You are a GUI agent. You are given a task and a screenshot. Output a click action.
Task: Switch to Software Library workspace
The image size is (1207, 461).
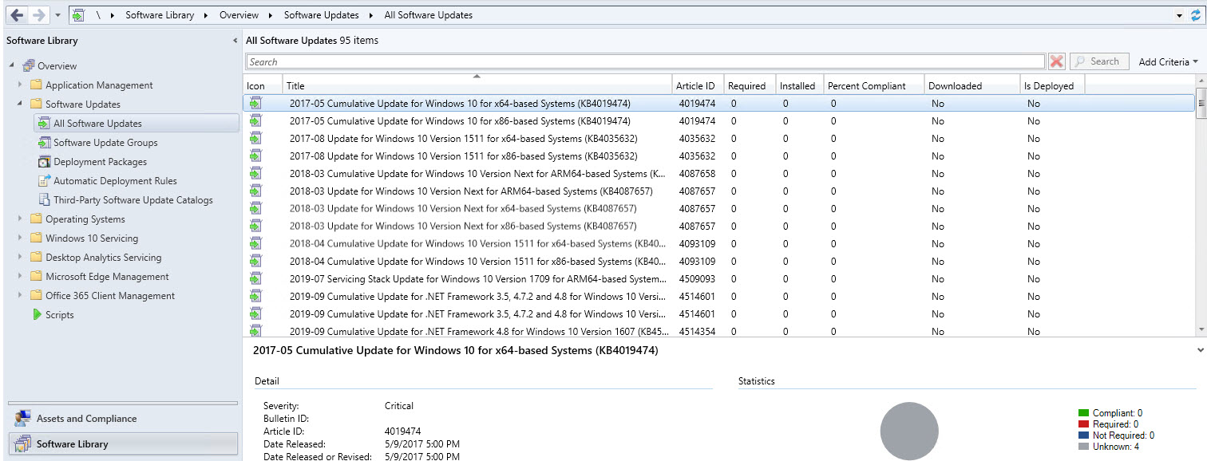[72, 444]
